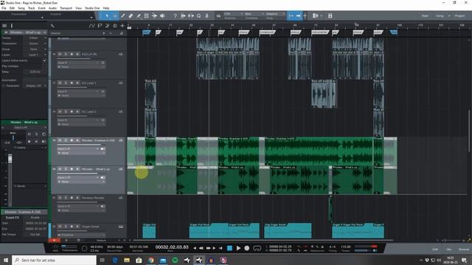
Task: Click the Event FX tab
Action: pos(13,218)
